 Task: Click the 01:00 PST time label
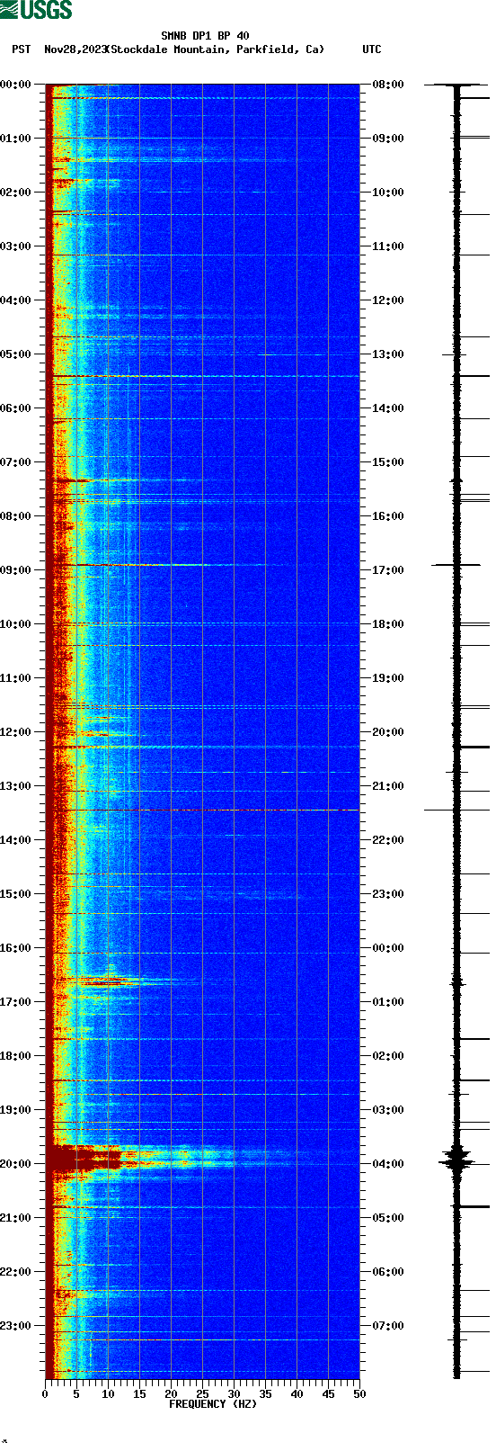click(15, 139)
